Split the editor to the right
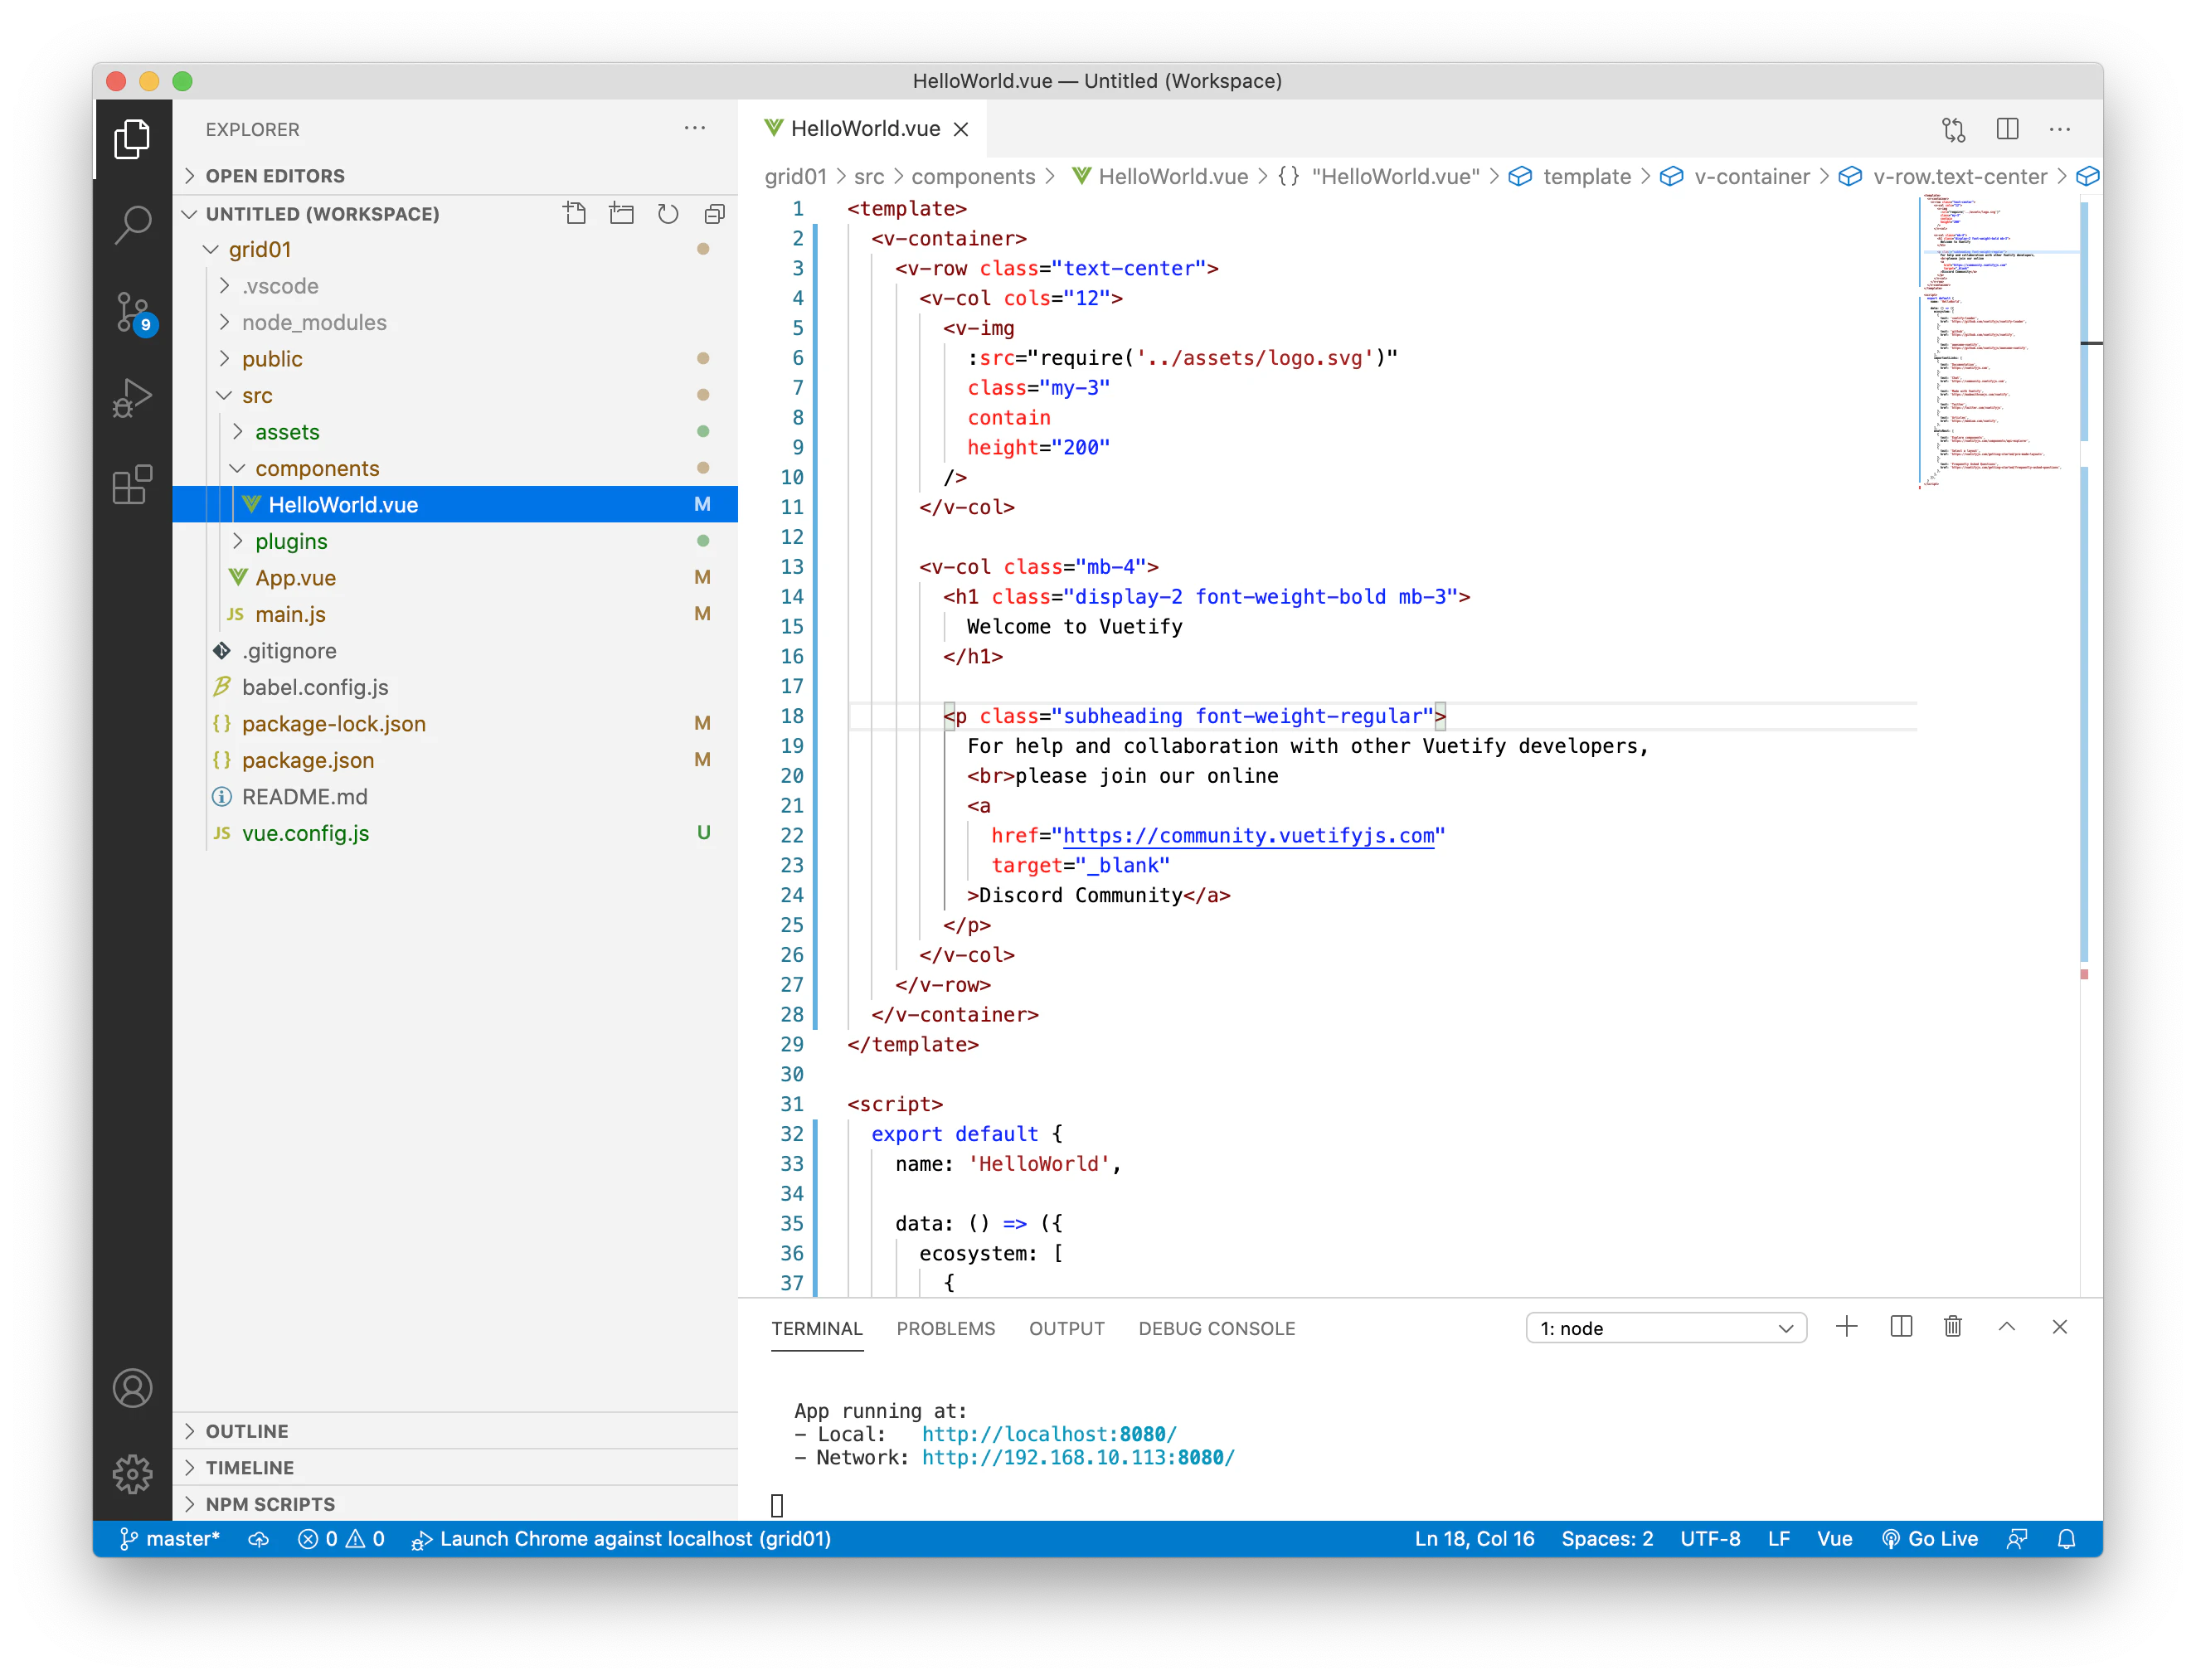This screenshot has height=1680, width=2196. 2006,128
